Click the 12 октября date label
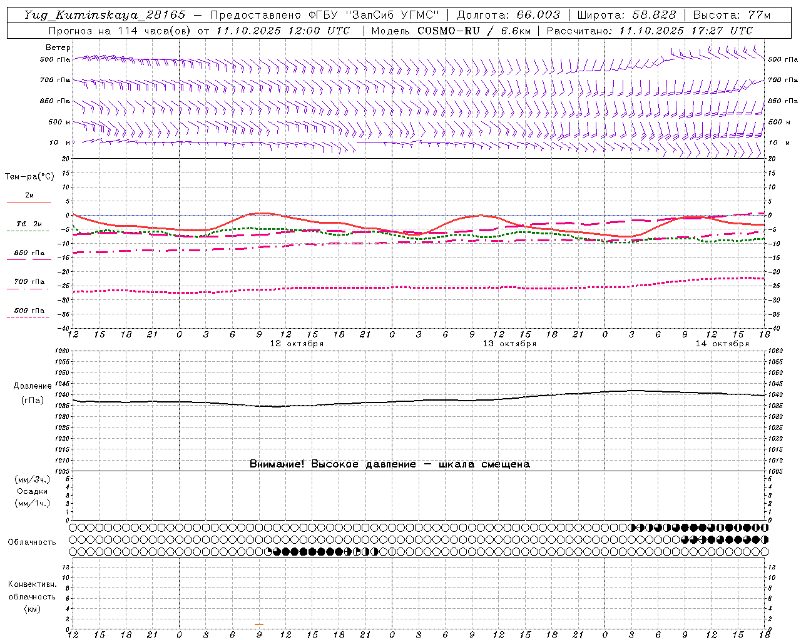Screen dimensions: 801x640 tap(297, 344)
